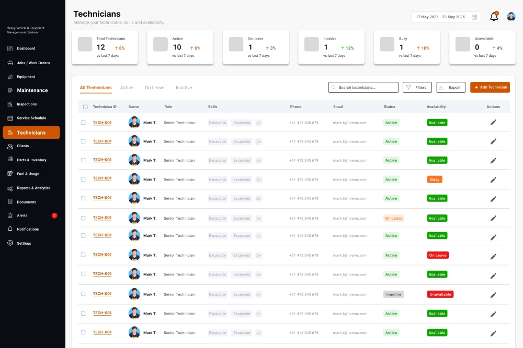Click the Maintenance gear icon in sidebar
Viewport: 523px width, 348px height.
point(10,90)
